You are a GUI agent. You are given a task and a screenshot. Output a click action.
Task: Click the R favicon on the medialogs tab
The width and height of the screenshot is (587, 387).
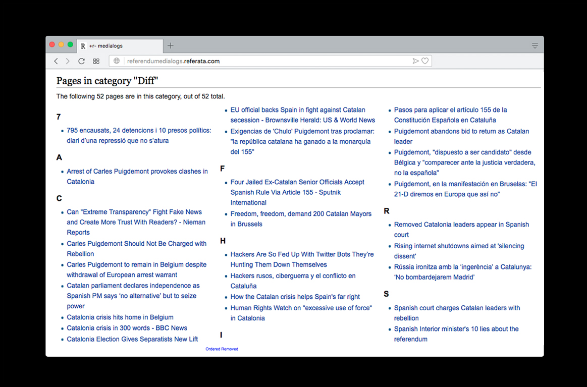(x=83, y=46)
